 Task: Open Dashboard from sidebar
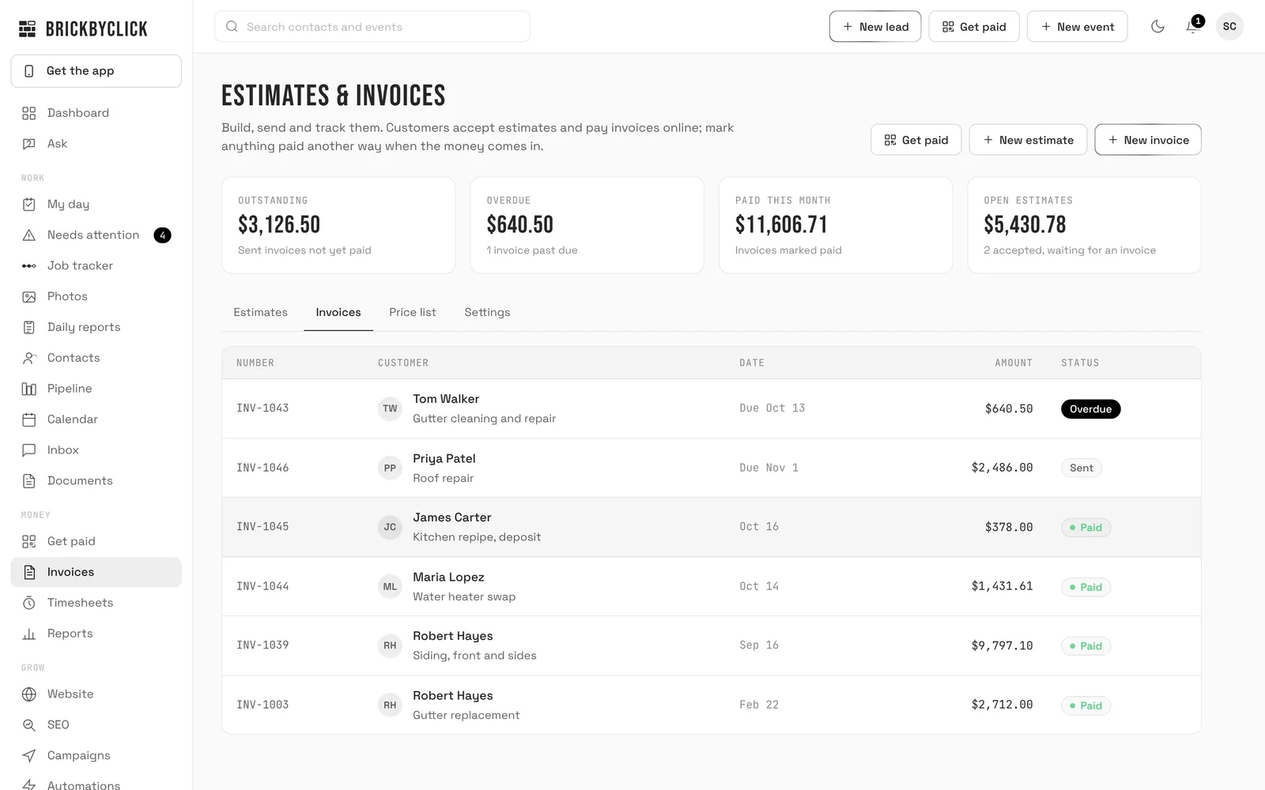tap(96, 113)
